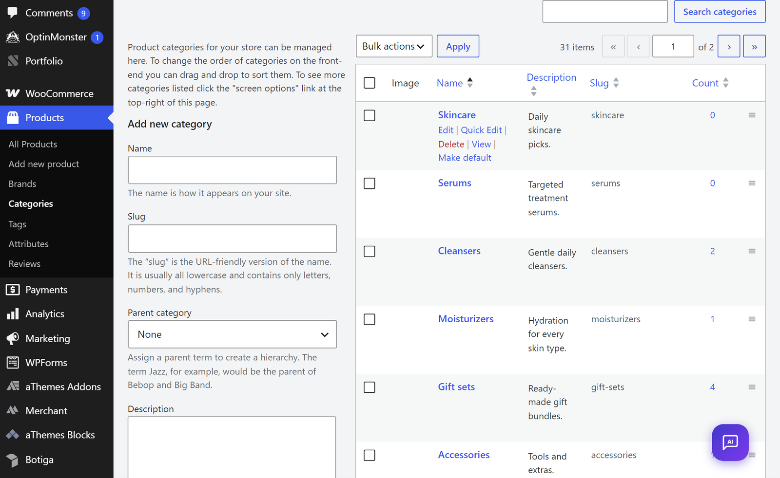Click the '31 items' count text

point(577,47)
